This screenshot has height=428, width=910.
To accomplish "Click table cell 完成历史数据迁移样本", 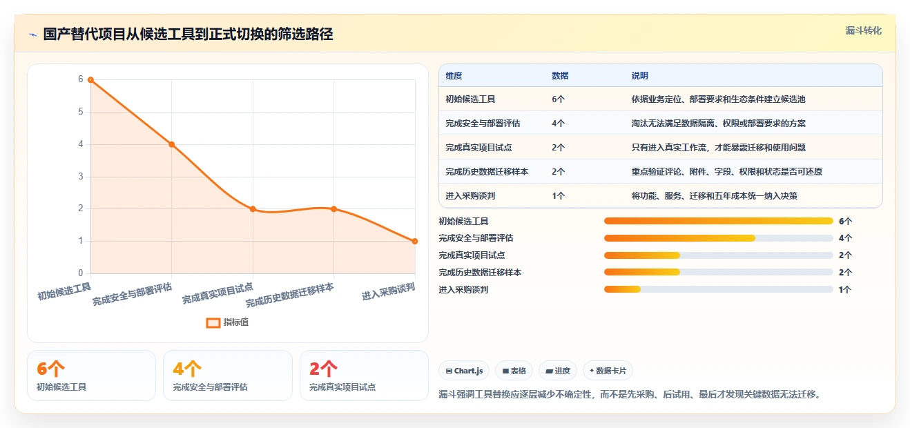I will 487,172.
